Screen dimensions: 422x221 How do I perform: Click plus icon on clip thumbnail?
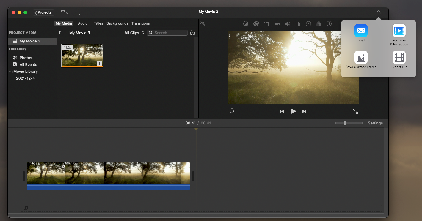[x=99, y=64]
